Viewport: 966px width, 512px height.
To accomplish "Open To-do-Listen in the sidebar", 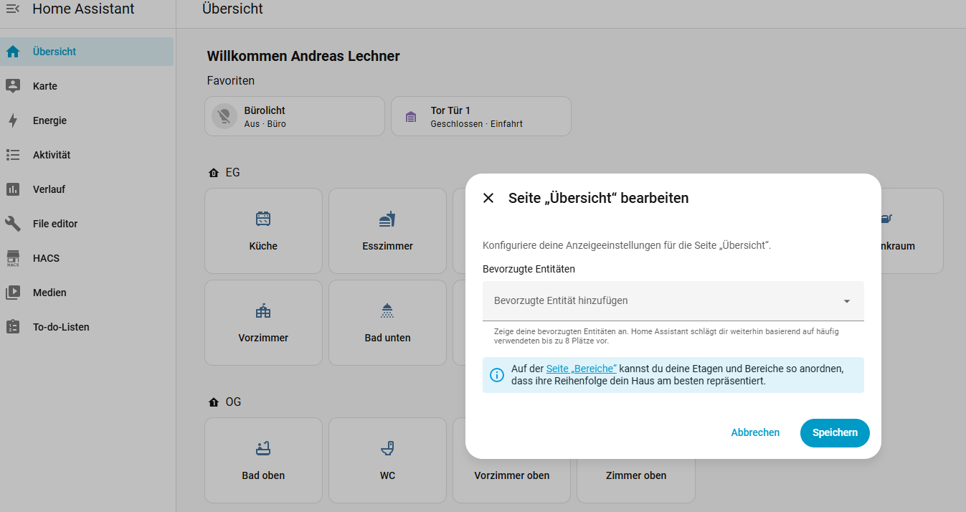I will pyautogui.click(x=61, y=327).
